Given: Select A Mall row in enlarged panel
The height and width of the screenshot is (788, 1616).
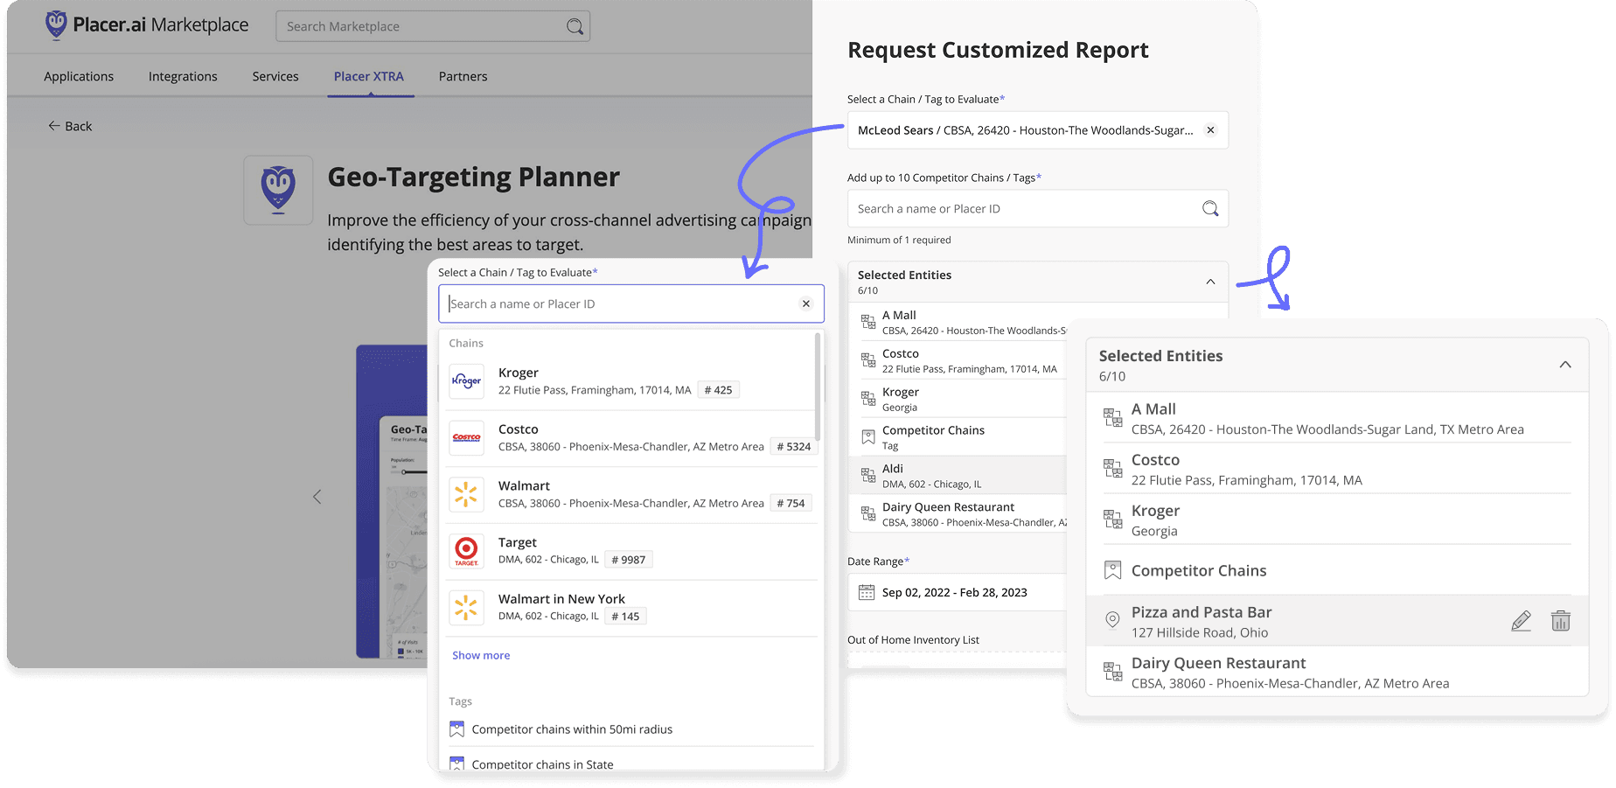Looking at the screenshot, I should [1337, 418].
